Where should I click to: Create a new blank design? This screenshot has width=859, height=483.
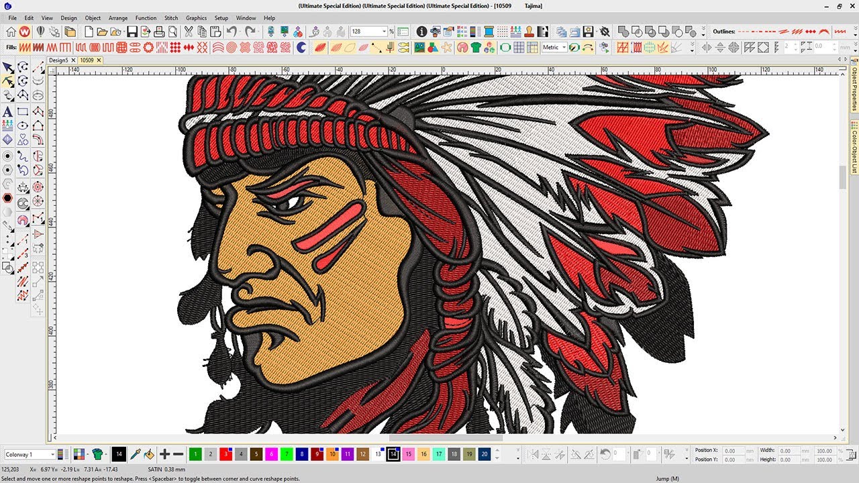click(x=89, y=32)
